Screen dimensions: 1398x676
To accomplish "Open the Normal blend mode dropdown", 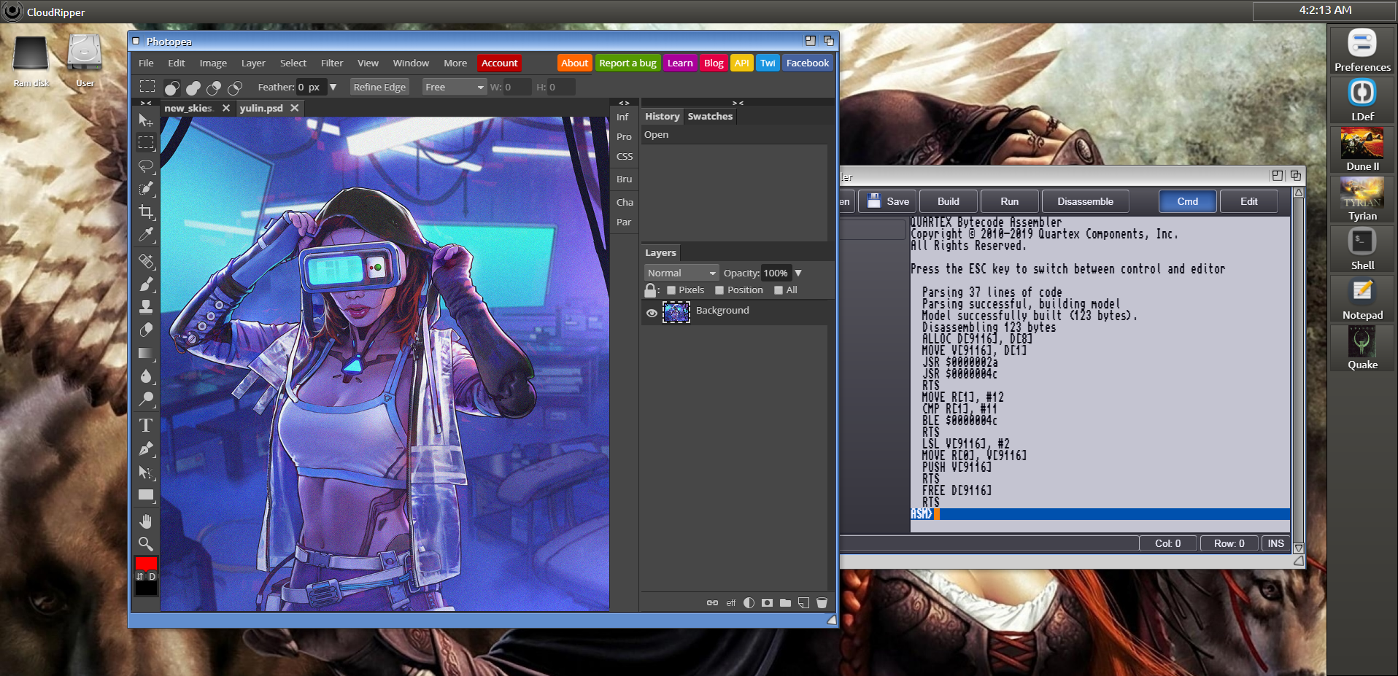I will coord(681,273).
